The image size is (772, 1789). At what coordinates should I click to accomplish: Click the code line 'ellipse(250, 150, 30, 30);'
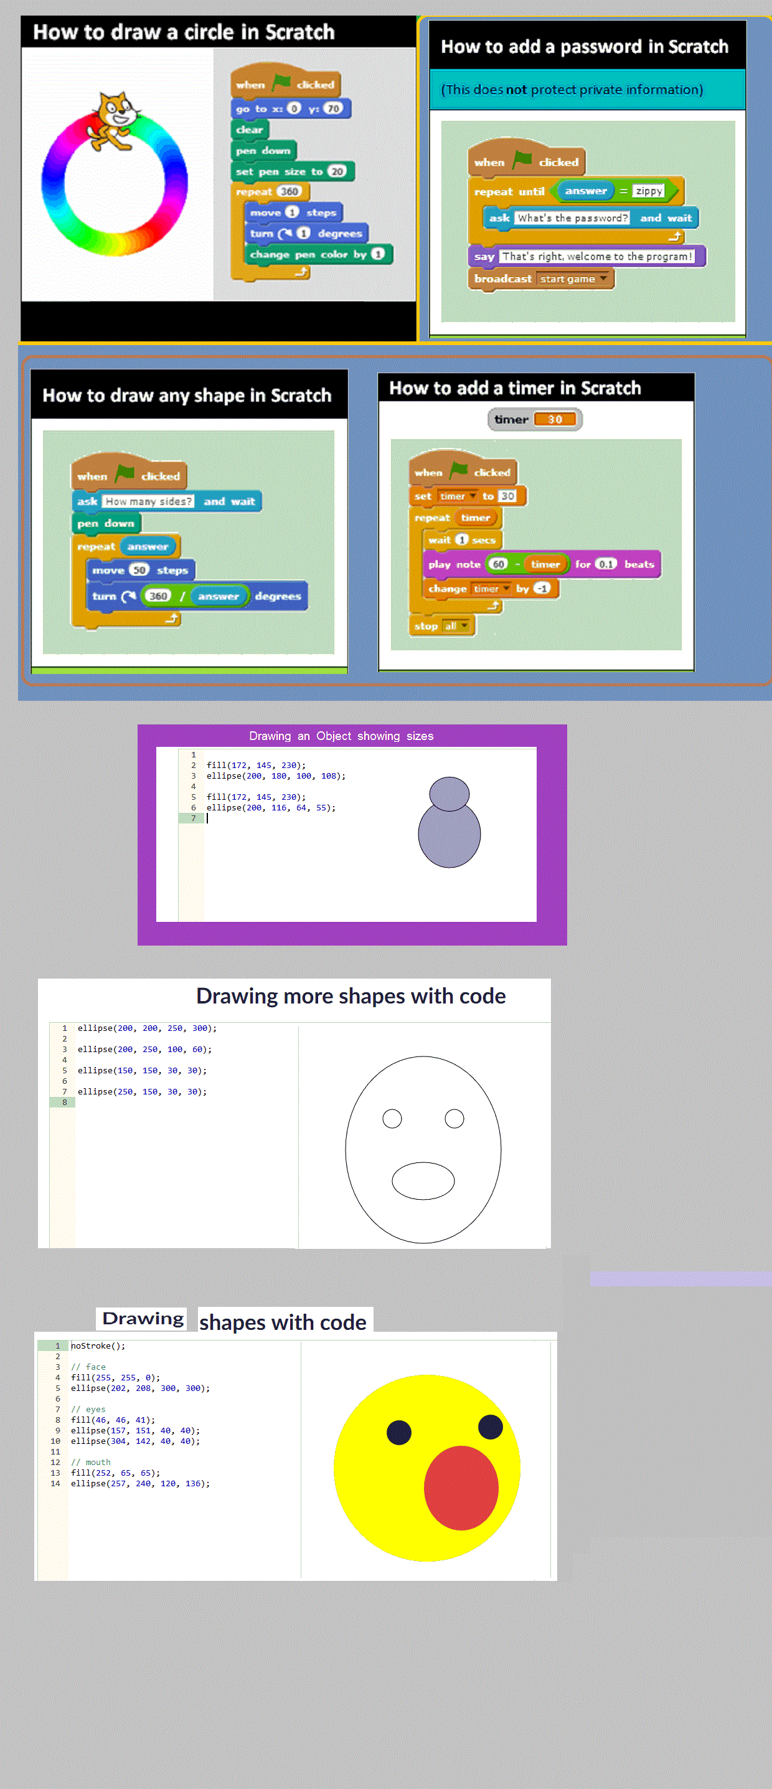[x=143, y=1091]
